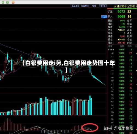Click the tick volume 61 in the trade list
The width and height of the screenshot is (137, 134).
point(131,70)
